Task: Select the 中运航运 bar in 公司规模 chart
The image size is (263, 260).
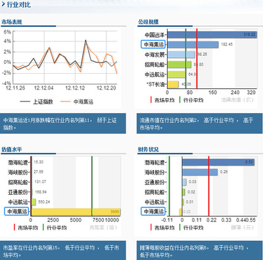Action: tap(176, 74)
